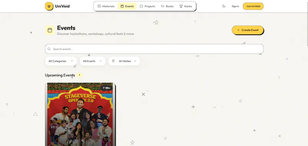Toggle dark mode moon icon
The height and width of the screenshot is (146, 308).
pos(224,6)
